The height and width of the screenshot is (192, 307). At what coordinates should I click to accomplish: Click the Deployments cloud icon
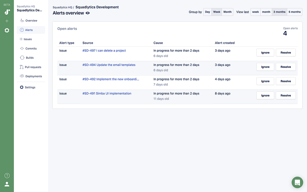tap(22, 76)
